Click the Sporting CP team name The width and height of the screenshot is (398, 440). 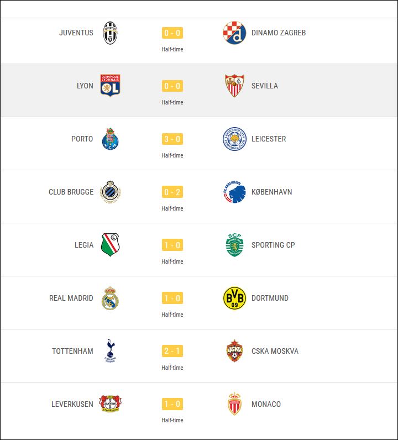(273, 245)
